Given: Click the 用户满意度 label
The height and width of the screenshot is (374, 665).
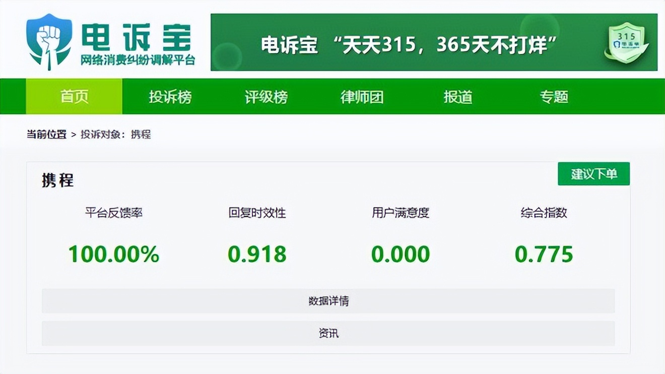Looking at the screenshot, I should (x=401, y=213).
